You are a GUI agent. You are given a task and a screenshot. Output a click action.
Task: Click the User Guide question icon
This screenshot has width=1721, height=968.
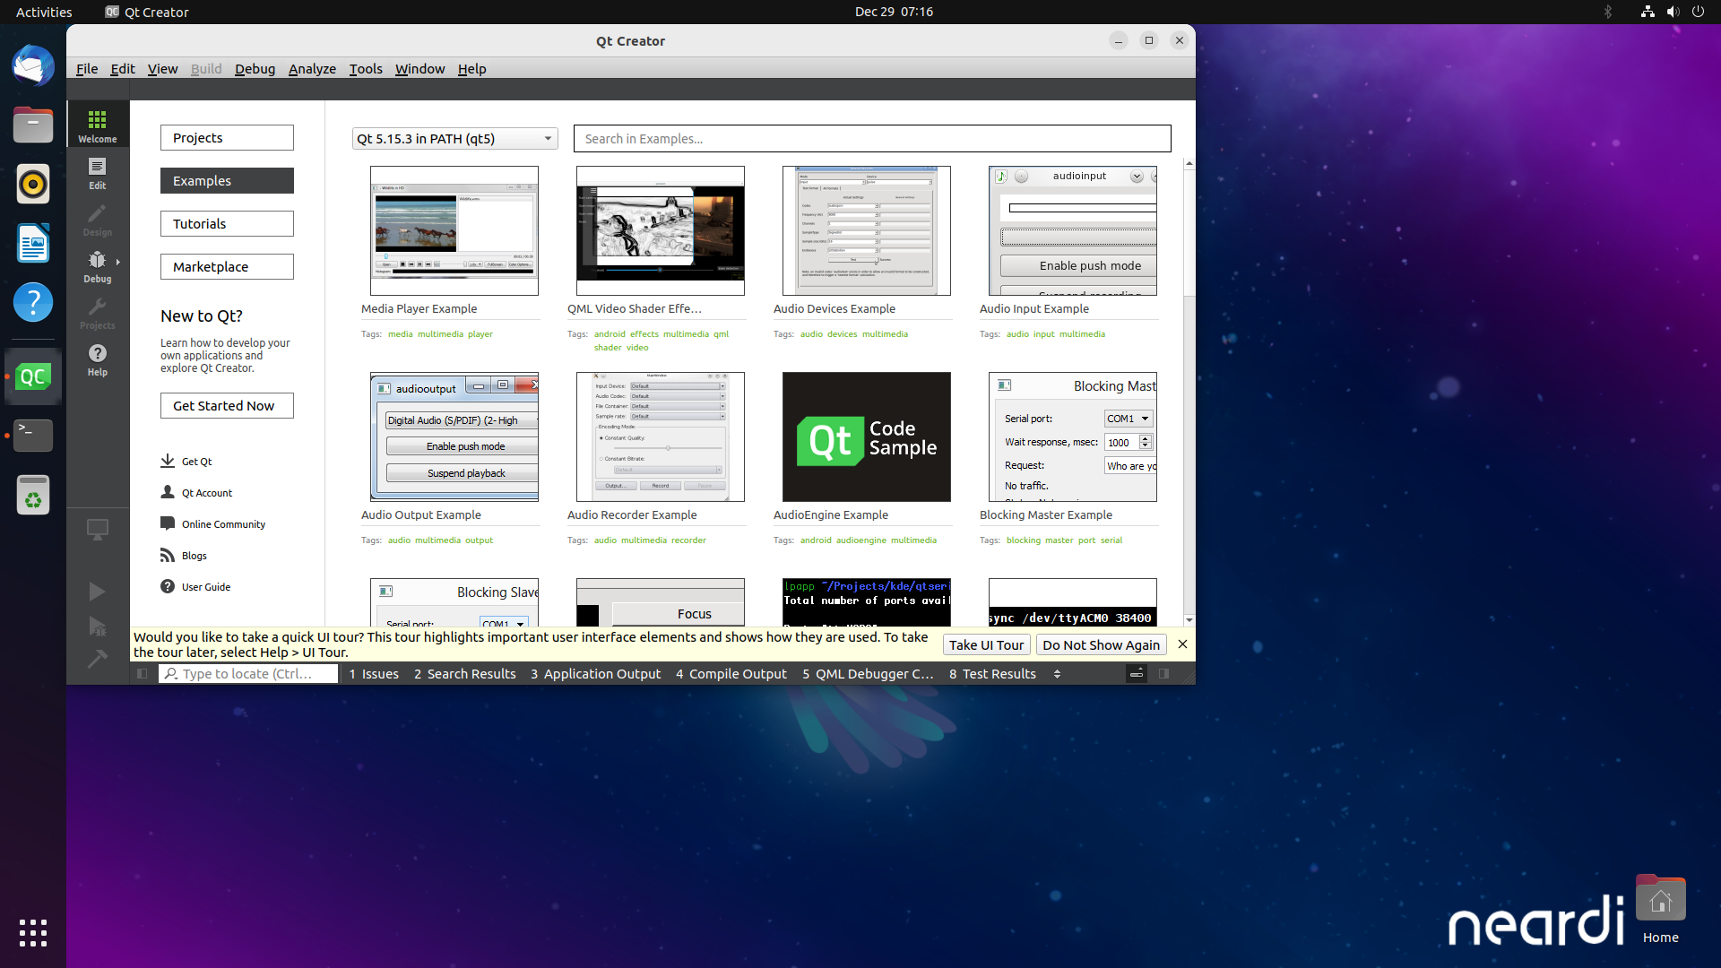pyautogui.click(x=168, y=586)
